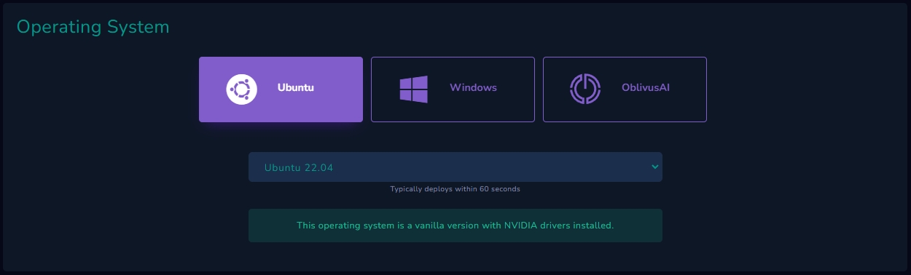Click the Windows four-pane logo icon
This screenshot has height=275, width=911.
click(413, 89)
